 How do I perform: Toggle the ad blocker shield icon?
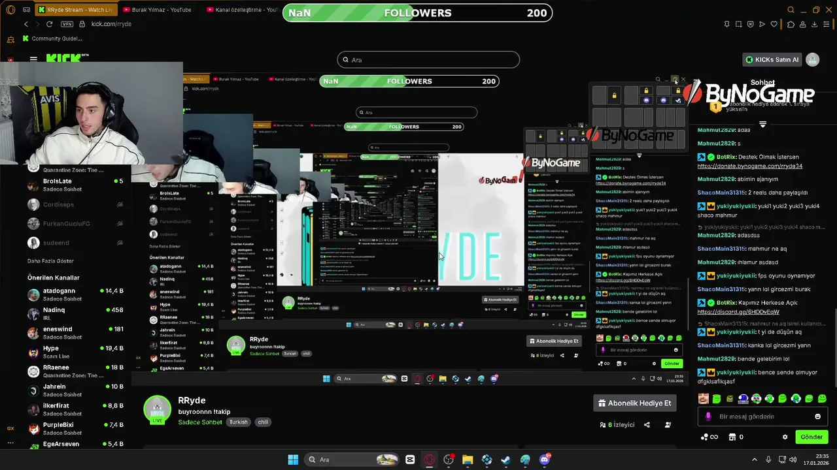pyautogui.click(x=750, y=24)
